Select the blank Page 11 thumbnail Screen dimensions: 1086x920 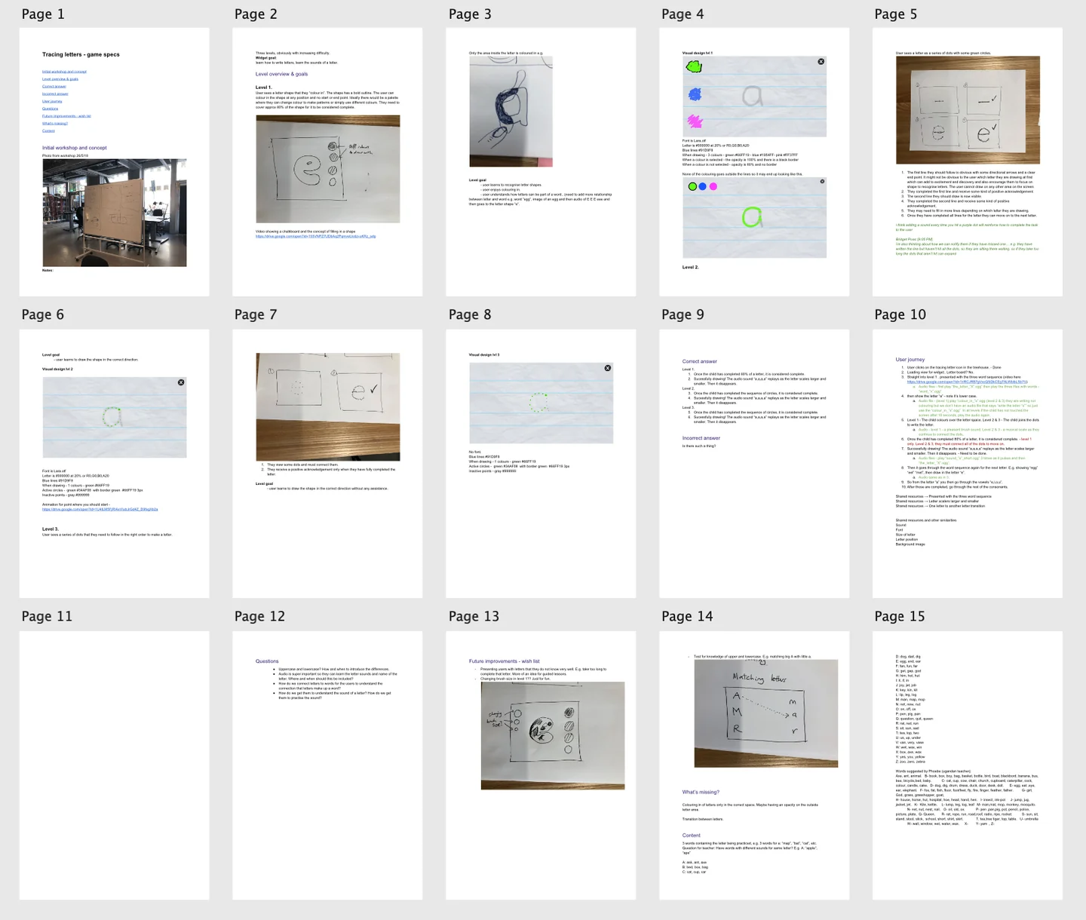click(114, 765)
